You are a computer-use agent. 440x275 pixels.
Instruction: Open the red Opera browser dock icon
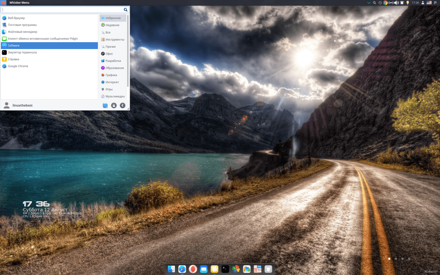click(x=193, y=269)
